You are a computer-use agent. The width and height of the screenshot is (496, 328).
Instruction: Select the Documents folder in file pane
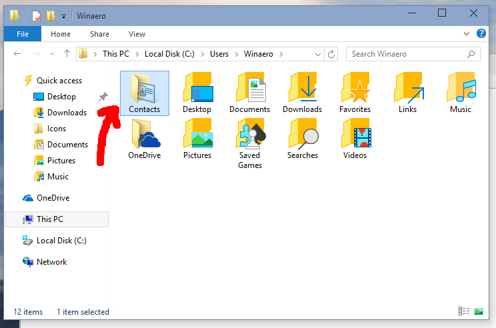(x=249, y=93)
